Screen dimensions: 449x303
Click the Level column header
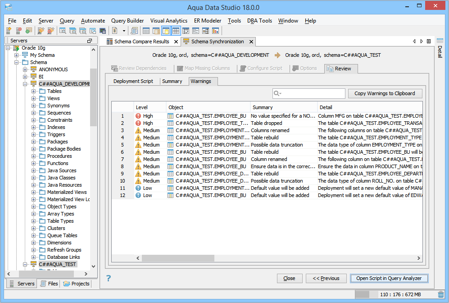[x=150, y=107]
